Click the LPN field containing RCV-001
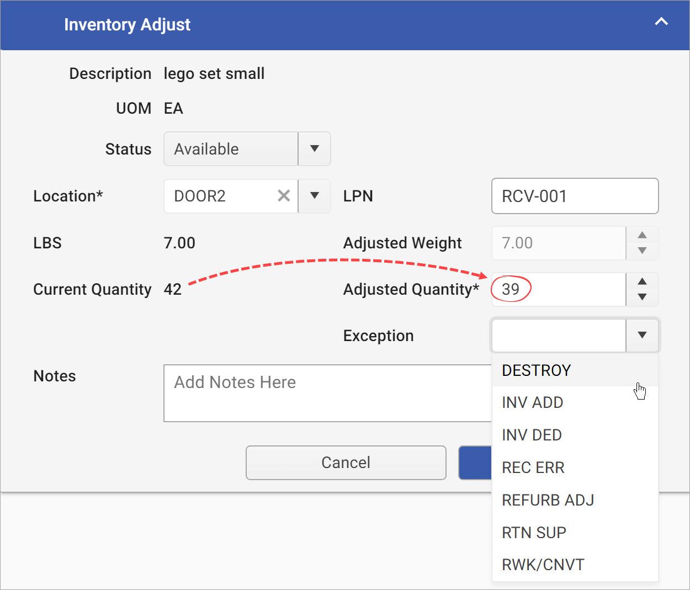 point(575,196)
